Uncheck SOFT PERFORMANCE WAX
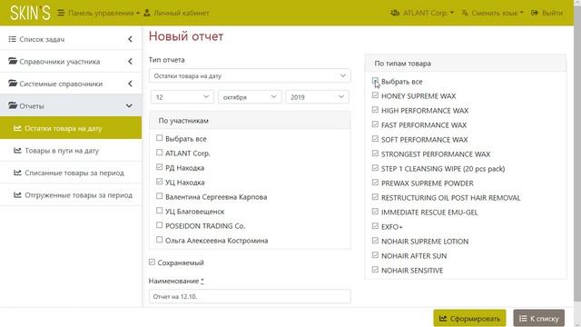581x327 pixels. click(x=375, y=139)
